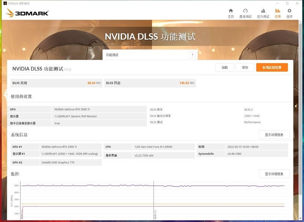Open help with the question mark icon
Screen dimensions: 304x222
tap(192, 54)
